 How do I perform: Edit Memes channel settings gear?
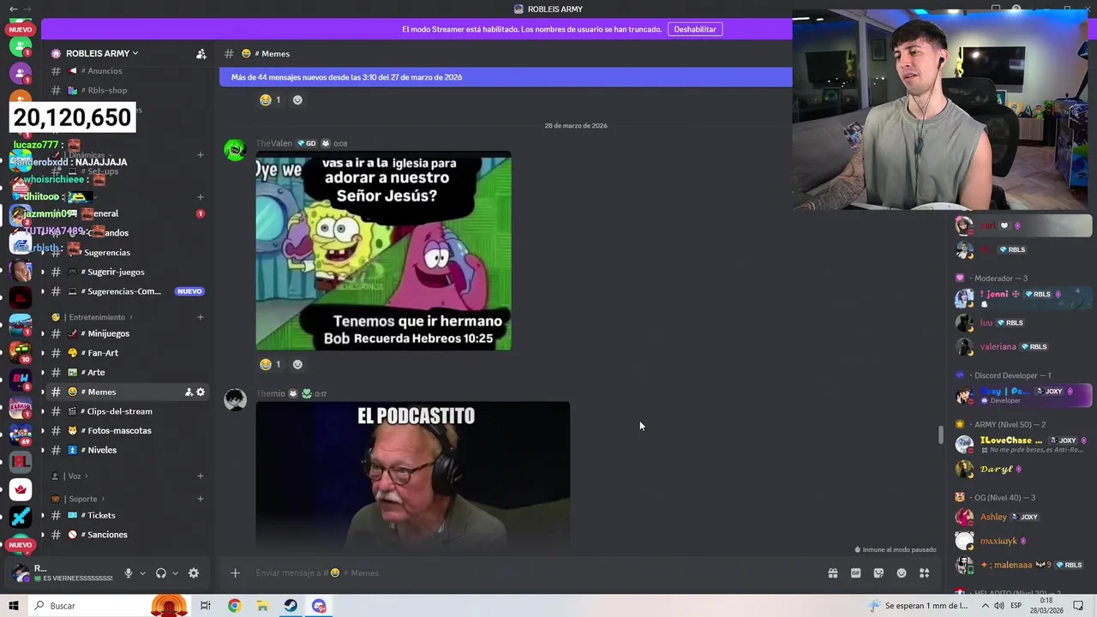point(201,392)
